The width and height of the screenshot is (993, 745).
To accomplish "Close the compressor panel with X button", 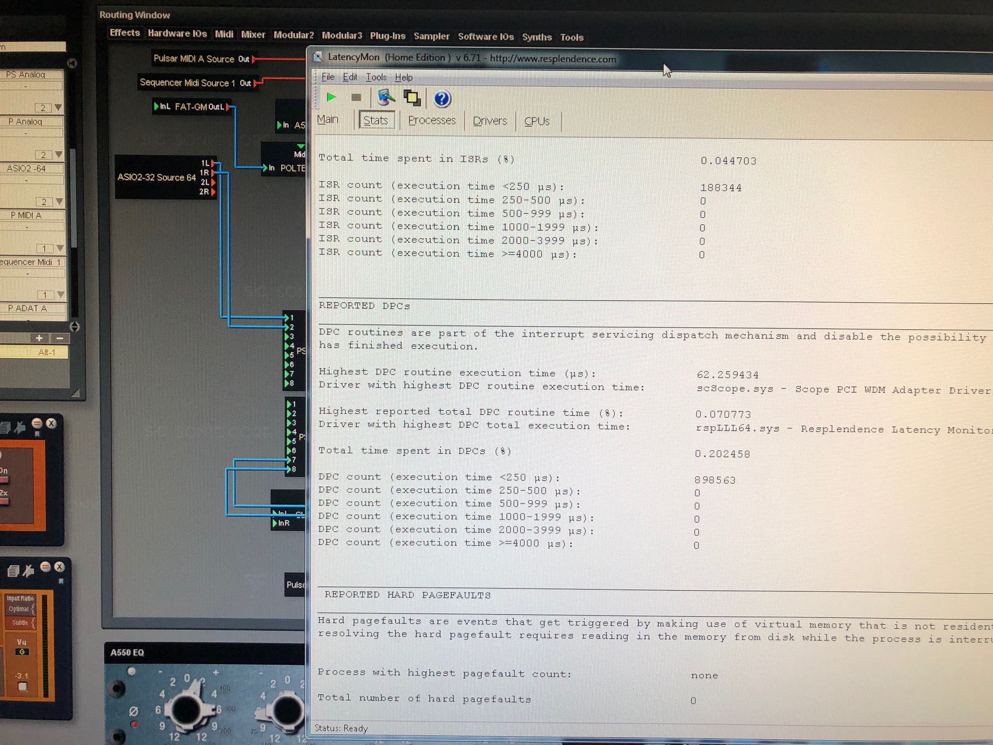I will (59, 567).
